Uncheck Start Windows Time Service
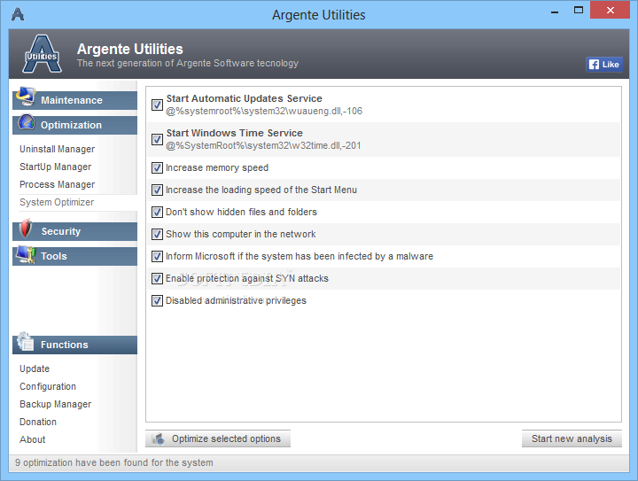This screenshot has height=481, width=638. point(157,139)
